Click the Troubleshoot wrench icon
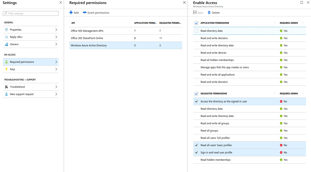This screenshot has width=311, height=172. tap(6, 87)
